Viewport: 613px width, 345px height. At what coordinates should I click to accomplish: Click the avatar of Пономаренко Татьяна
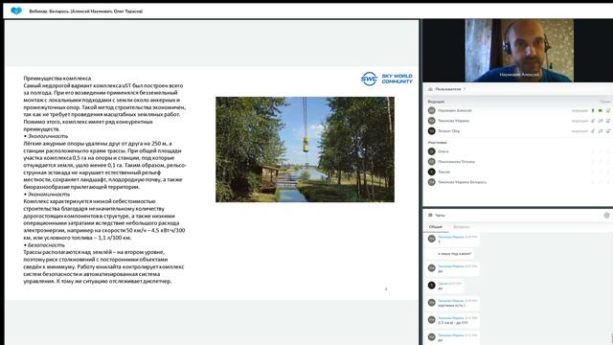click(x=432, y=162)
